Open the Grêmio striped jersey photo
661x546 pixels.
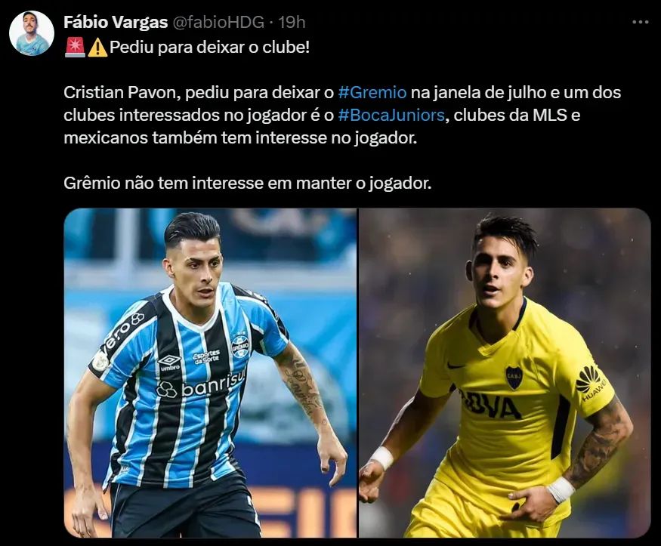point(210,373)
